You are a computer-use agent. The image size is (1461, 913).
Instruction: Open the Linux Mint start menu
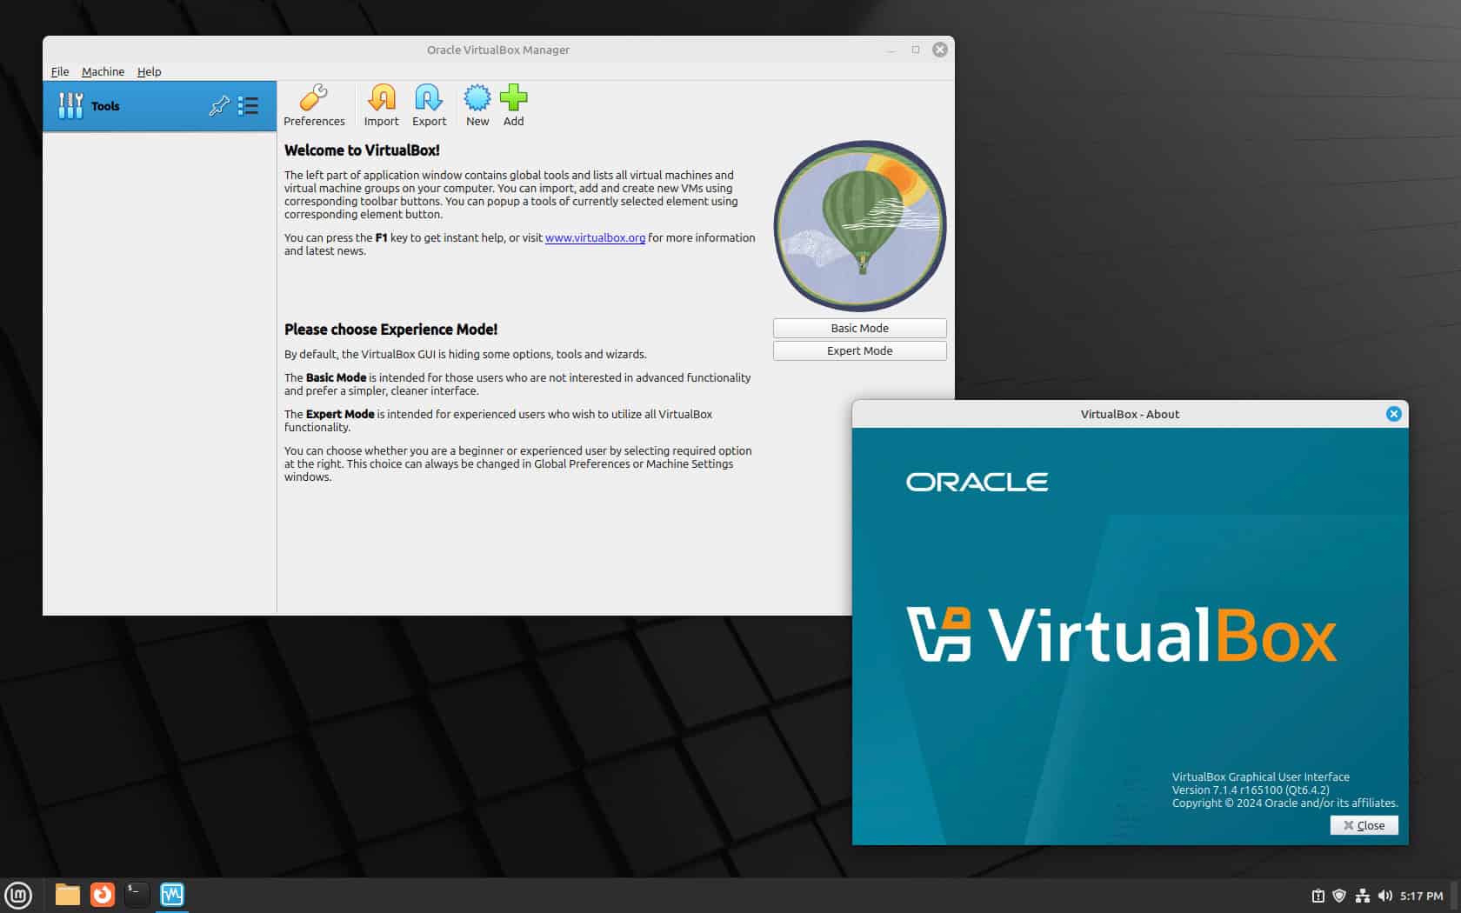point(19,895)
